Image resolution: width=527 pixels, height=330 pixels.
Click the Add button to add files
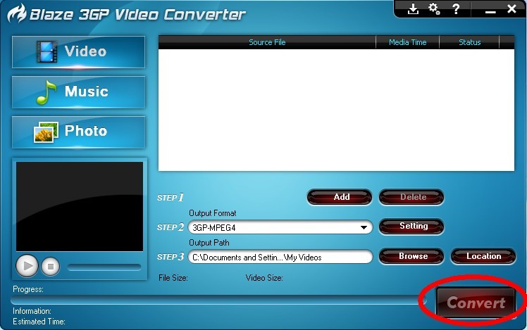pyautogui.click(x=340, y=197)
